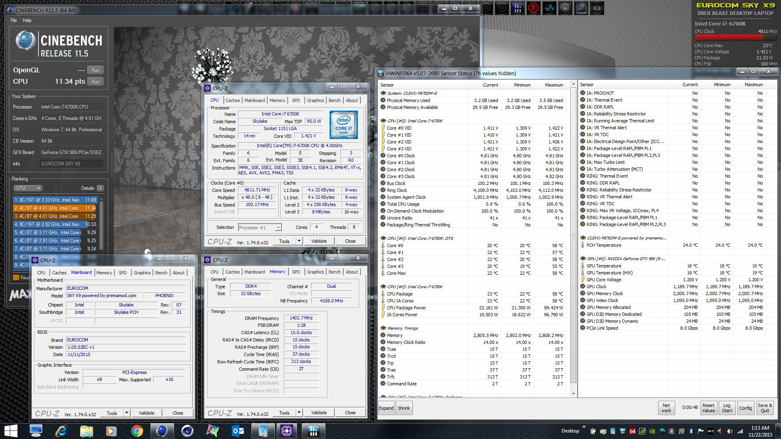Click Reset Values in HWiNFO
This screenshot has height=439, width=781.
coord(708,408)
